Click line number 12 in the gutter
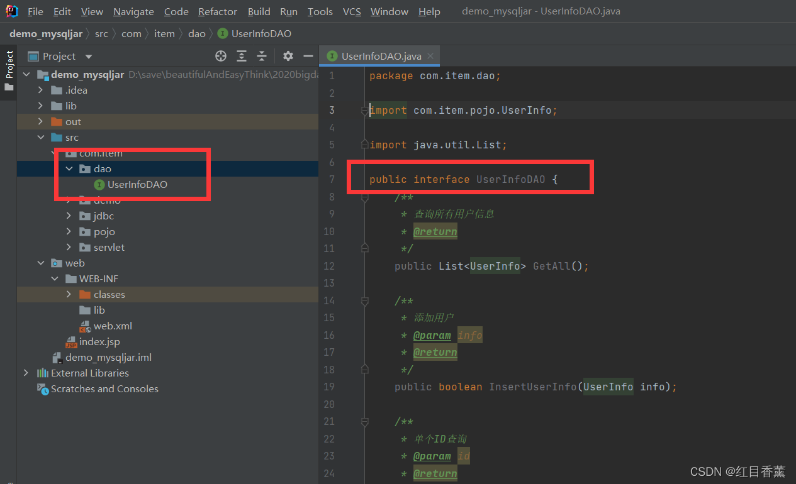796x484 pixels. coord(329,266)
